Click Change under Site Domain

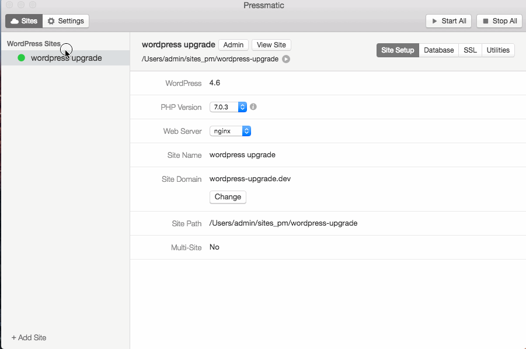pyautogui.click(x=228, y=197)
